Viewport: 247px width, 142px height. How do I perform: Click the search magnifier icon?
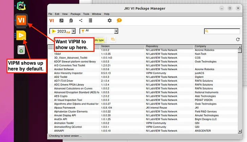[x=207, y=31]
